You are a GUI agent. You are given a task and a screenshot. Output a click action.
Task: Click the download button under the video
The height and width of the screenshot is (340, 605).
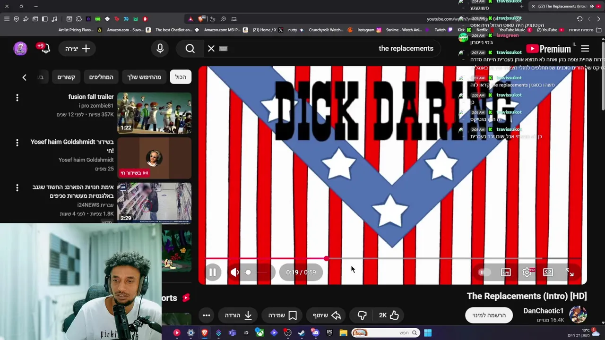pyautogui.click(x=238, y=315)
